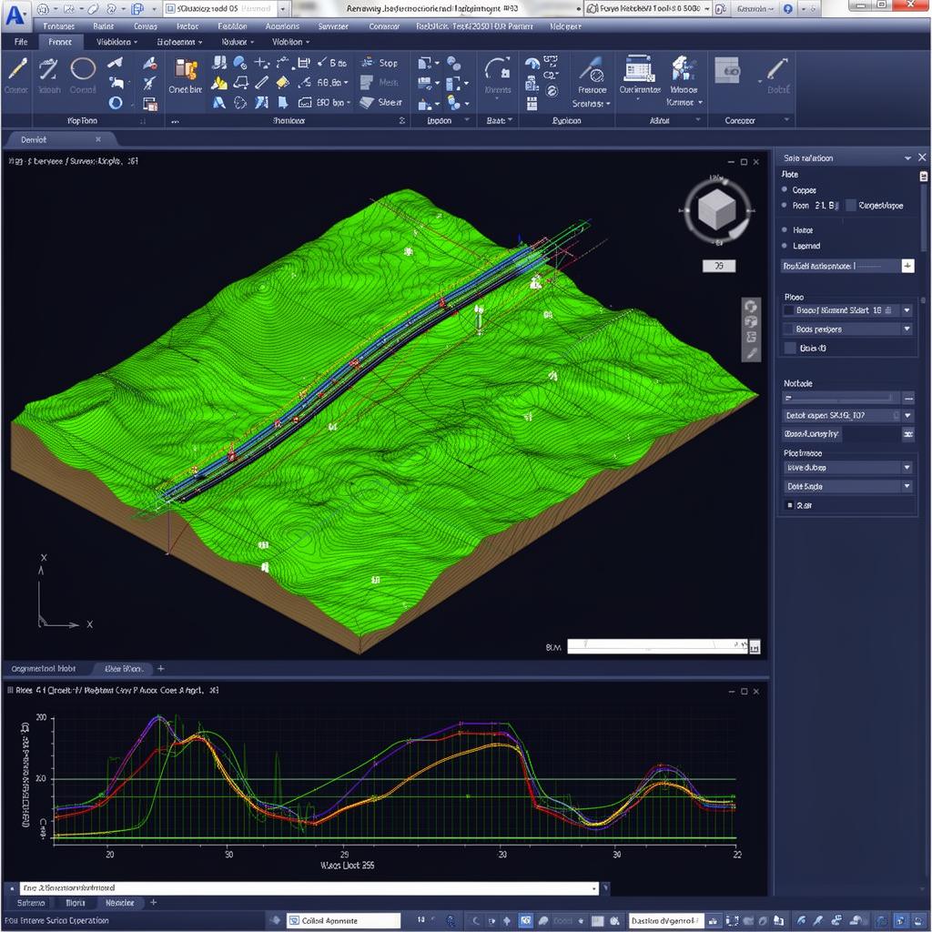Click the icon before Colleal Aponnate in status bar
This screenshot has width=932, height=932.
pyautogui.click(x=294, y=921)
